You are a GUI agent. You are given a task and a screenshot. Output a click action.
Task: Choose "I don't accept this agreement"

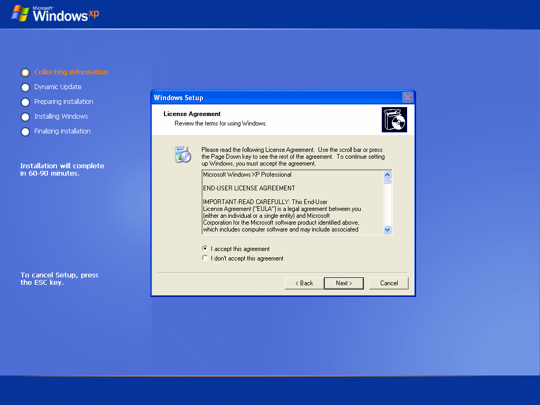click(243, 258)
